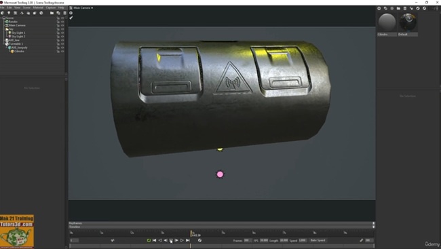Select the Cilindro material thumbnail
The image size is (441, 249).
[387, 22]
